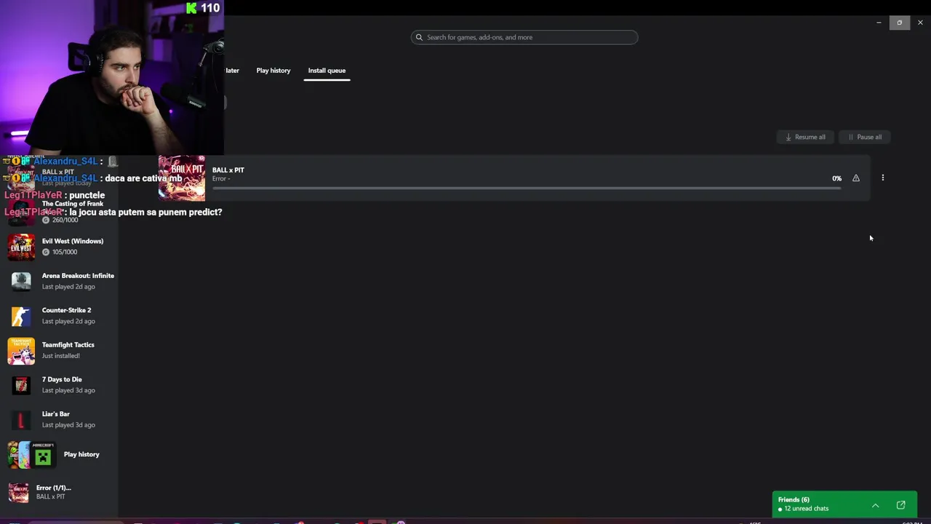
Task: Open the partially visible 'later' tab
Action: click(x=233, y=71)
